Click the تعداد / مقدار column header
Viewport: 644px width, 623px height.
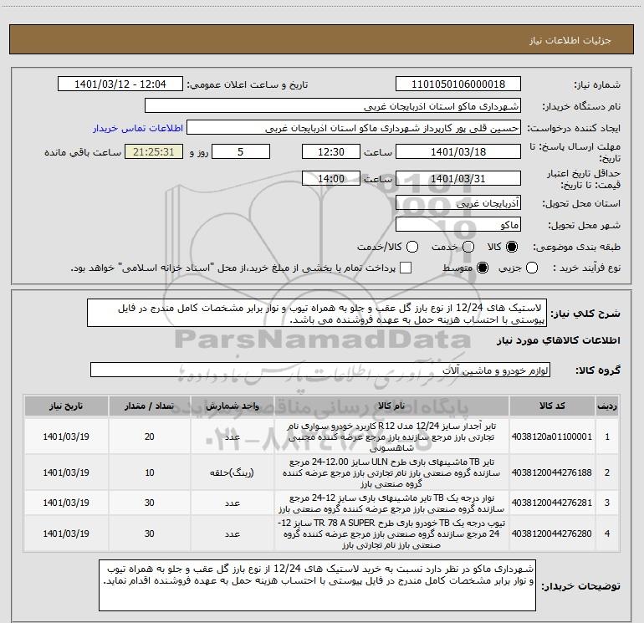149,406
